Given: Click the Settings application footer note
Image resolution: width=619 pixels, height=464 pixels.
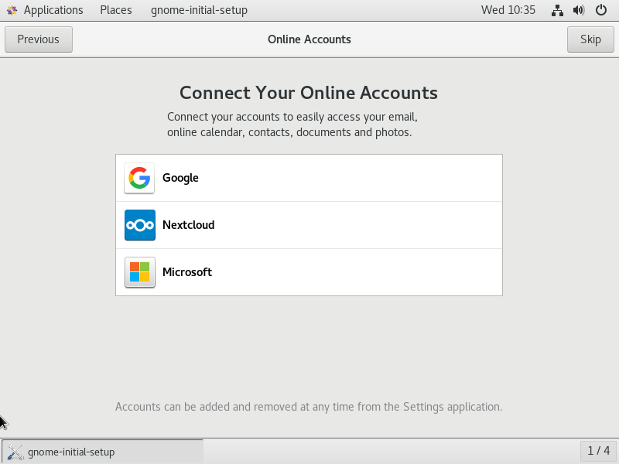Looking at the screenshot, I should coord(309,407).
